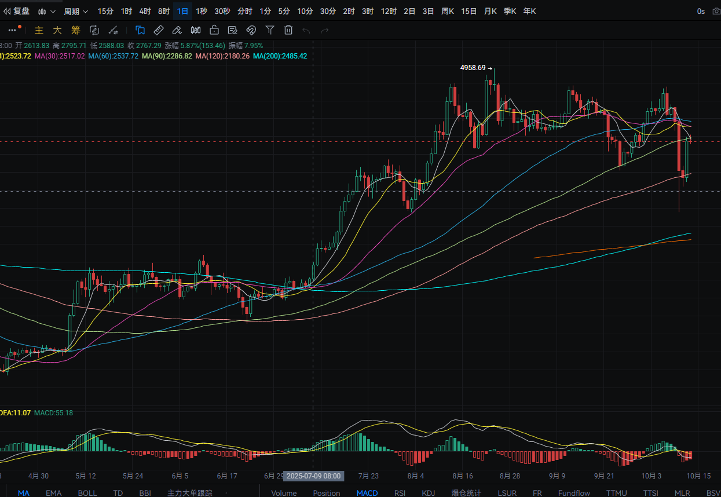The height and width of the screenshot is (497, 721).
Task: Click the 2025-07-09 08:00 date marker
Action: pyautogui.click(x=313, y=476)
